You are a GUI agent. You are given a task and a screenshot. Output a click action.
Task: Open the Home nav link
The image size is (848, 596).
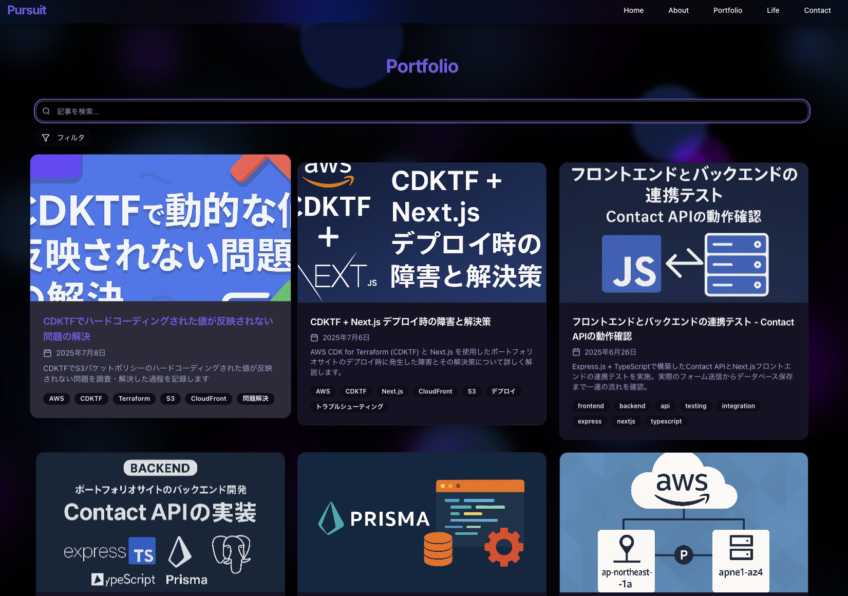(x=633, y=10)
